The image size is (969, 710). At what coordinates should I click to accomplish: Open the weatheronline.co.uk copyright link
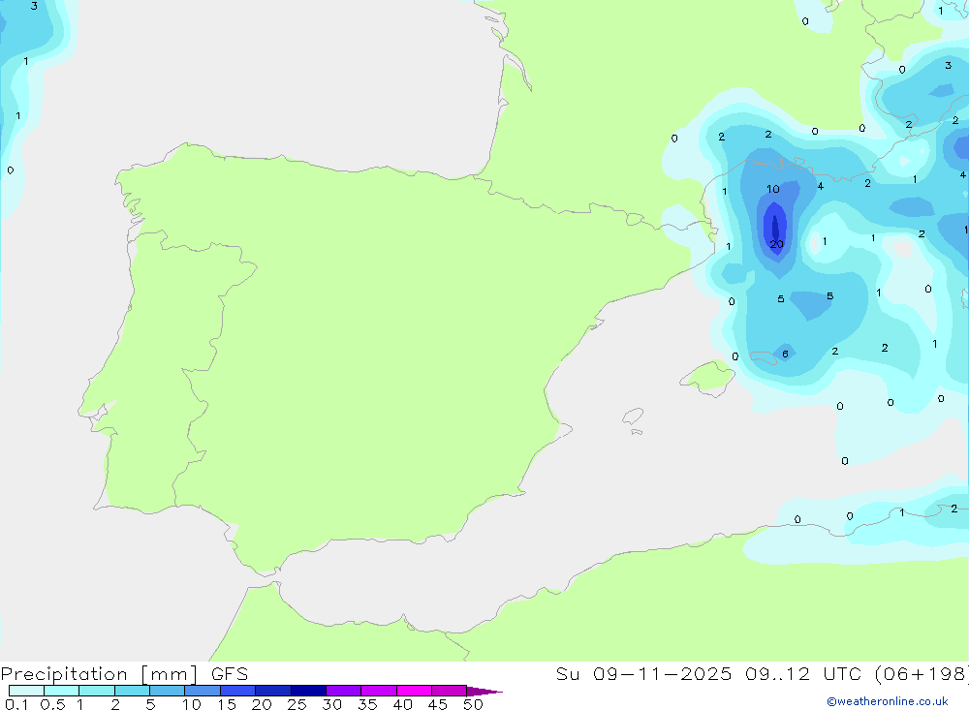pos(888,701)
